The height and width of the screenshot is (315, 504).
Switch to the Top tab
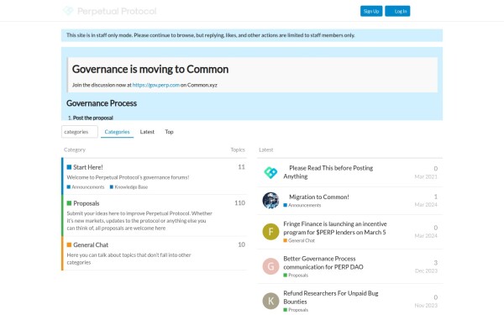[169, 132]
